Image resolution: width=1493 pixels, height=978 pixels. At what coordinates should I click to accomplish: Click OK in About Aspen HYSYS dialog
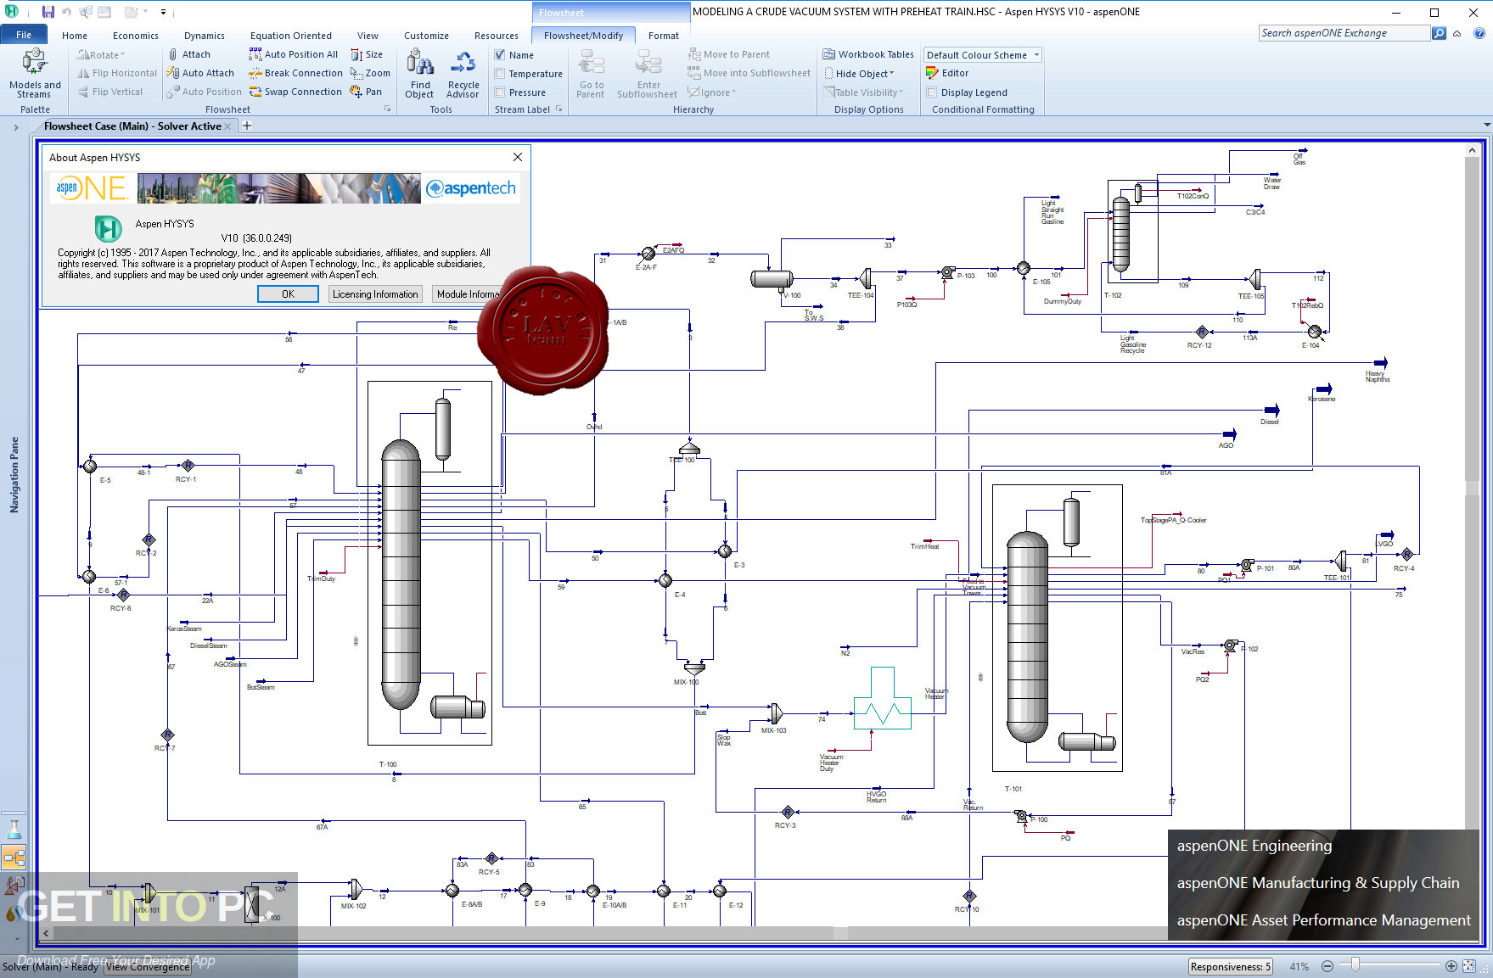(288, 293)
